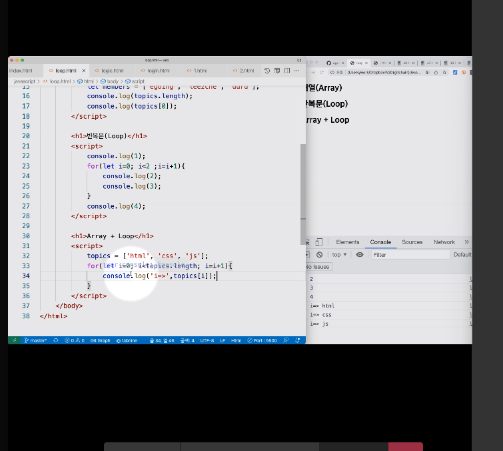The width and height of the screenshot is (503, 451).
Task: Open the Network tab in DevTools
Action: pos(444,242)
